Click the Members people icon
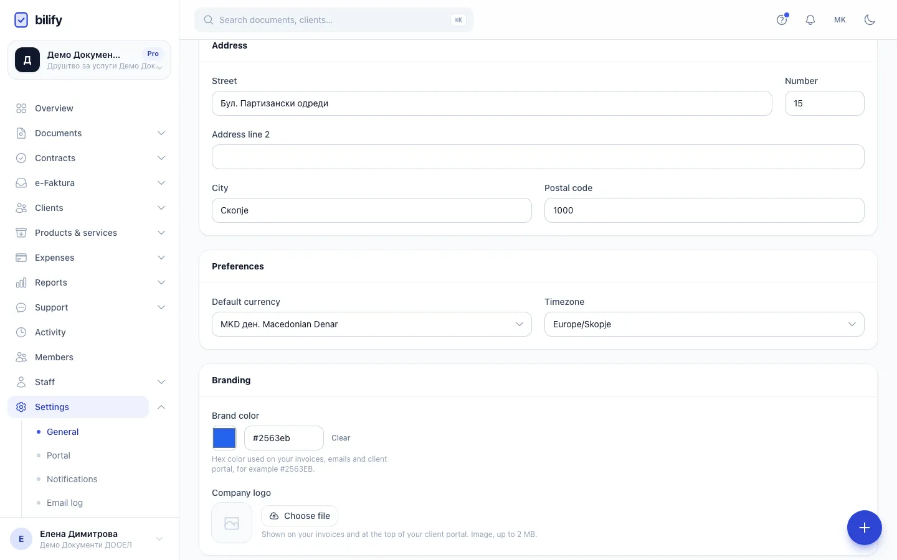Image resolution: width=897 pixels, height=560 pixels. coord(21,357)
